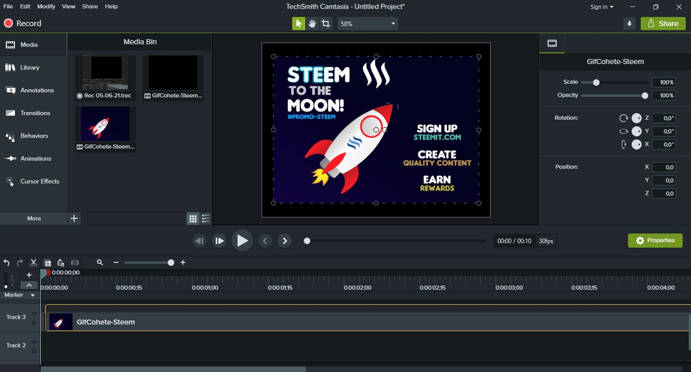Open the Edit menu
The width and height of the screenshot is (691, 372).
tap(25, 6)
